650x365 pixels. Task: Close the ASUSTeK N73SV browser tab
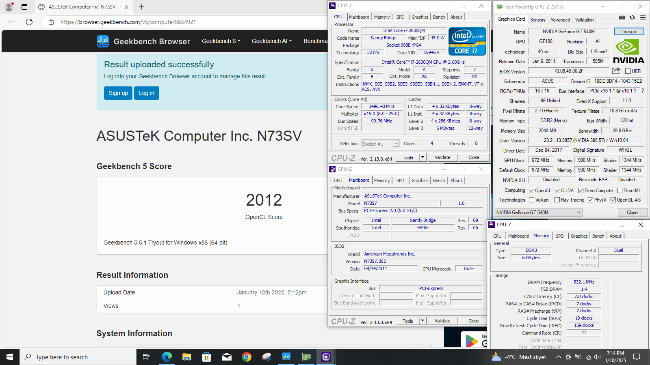(126, 7)
